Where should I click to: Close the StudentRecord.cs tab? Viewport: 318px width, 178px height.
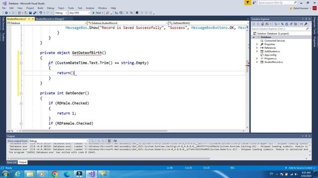click(x=33, y=19)
